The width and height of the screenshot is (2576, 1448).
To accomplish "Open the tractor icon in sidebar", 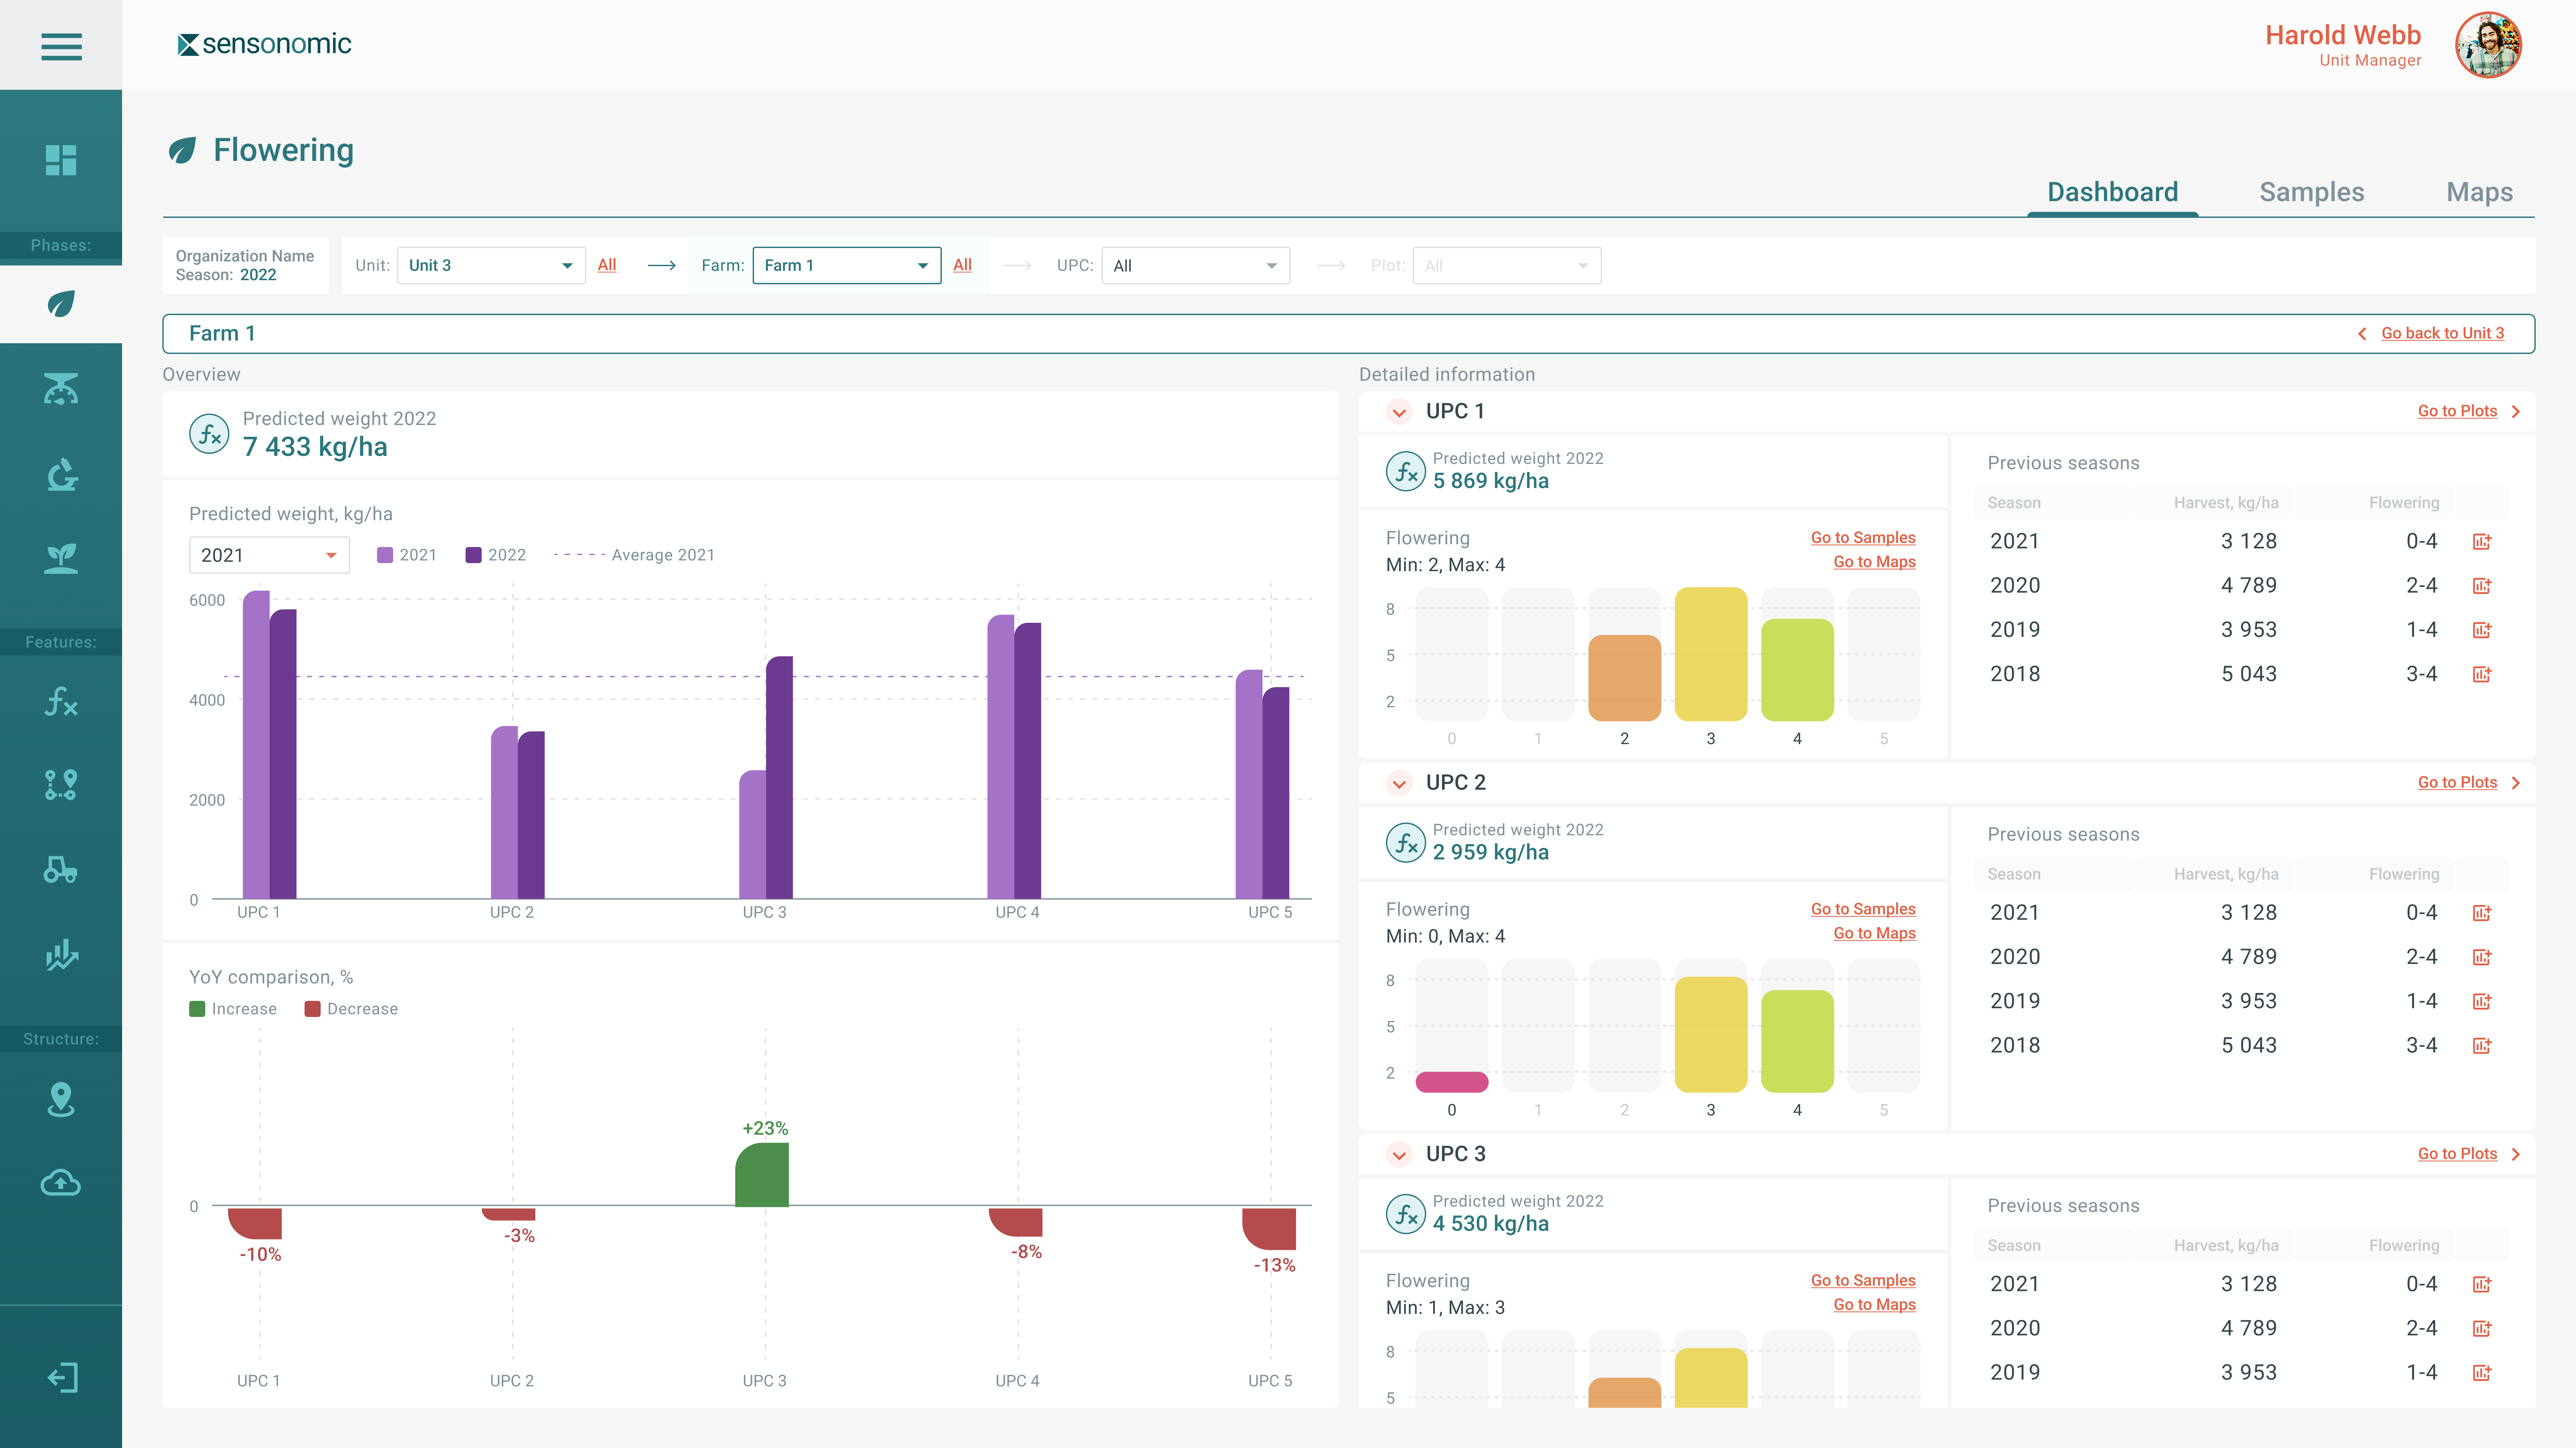I will coord(61,869).
